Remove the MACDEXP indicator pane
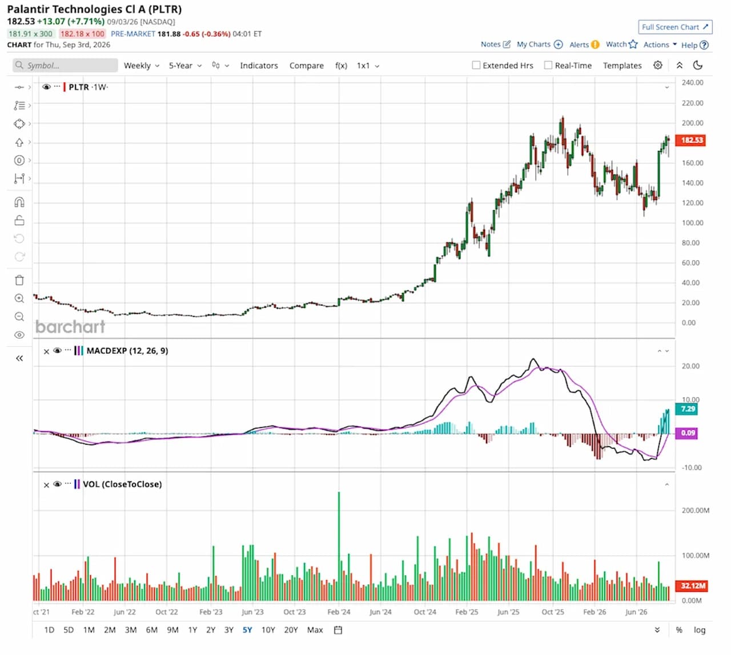Viewport: 731px width, 655px height. pos(47,351)
